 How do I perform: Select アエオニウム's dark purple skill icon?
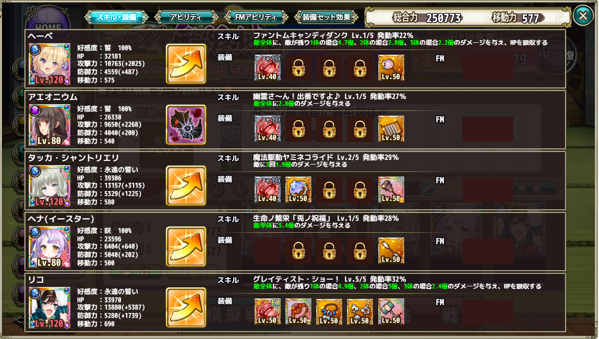[x=186, y=124]
